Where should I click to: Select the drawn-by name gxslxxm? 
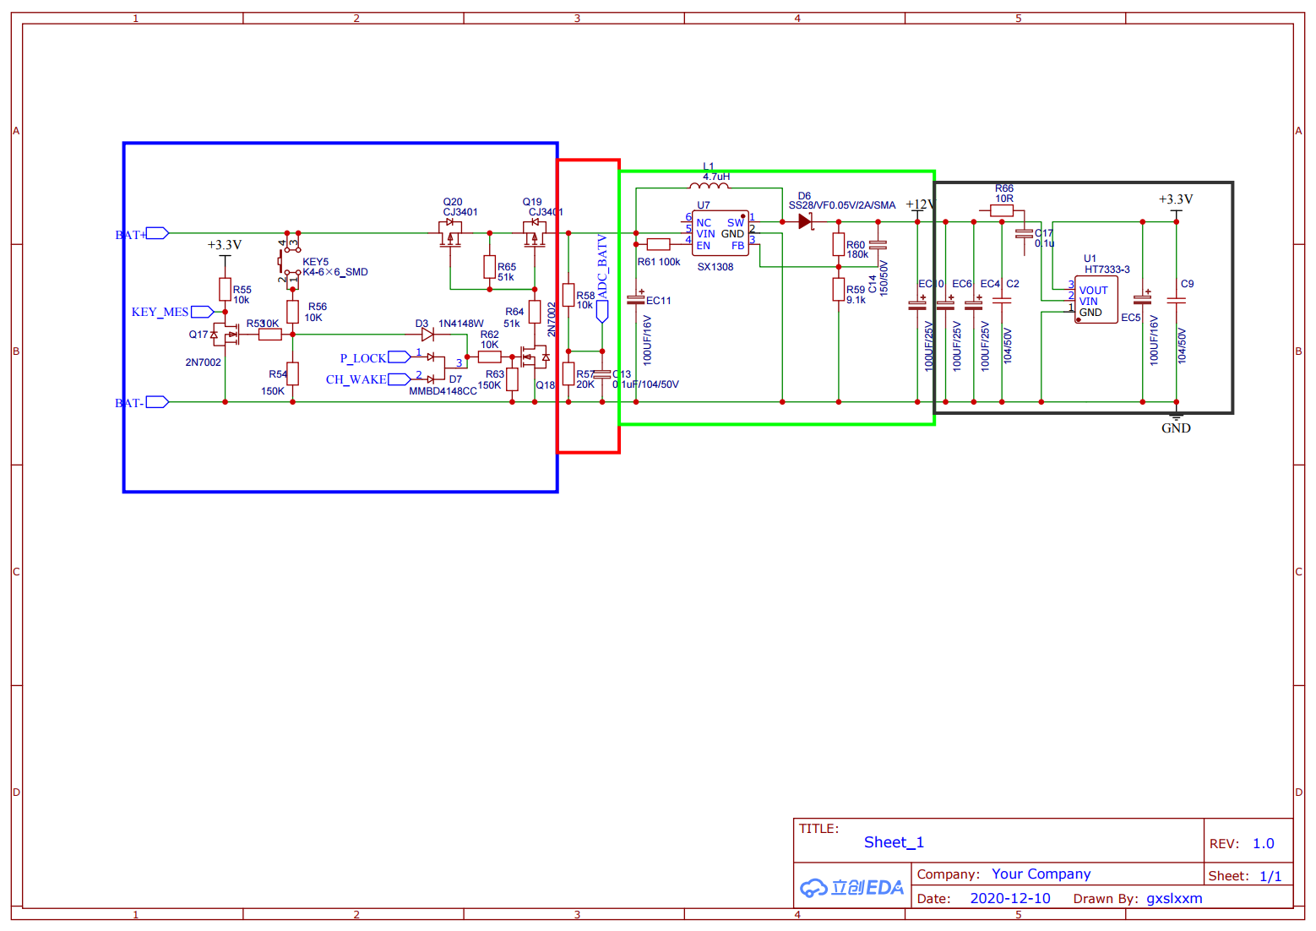click(1174, 898)
